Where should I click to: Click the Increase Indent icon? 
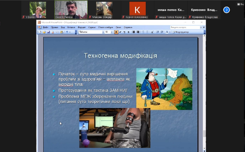162,32
